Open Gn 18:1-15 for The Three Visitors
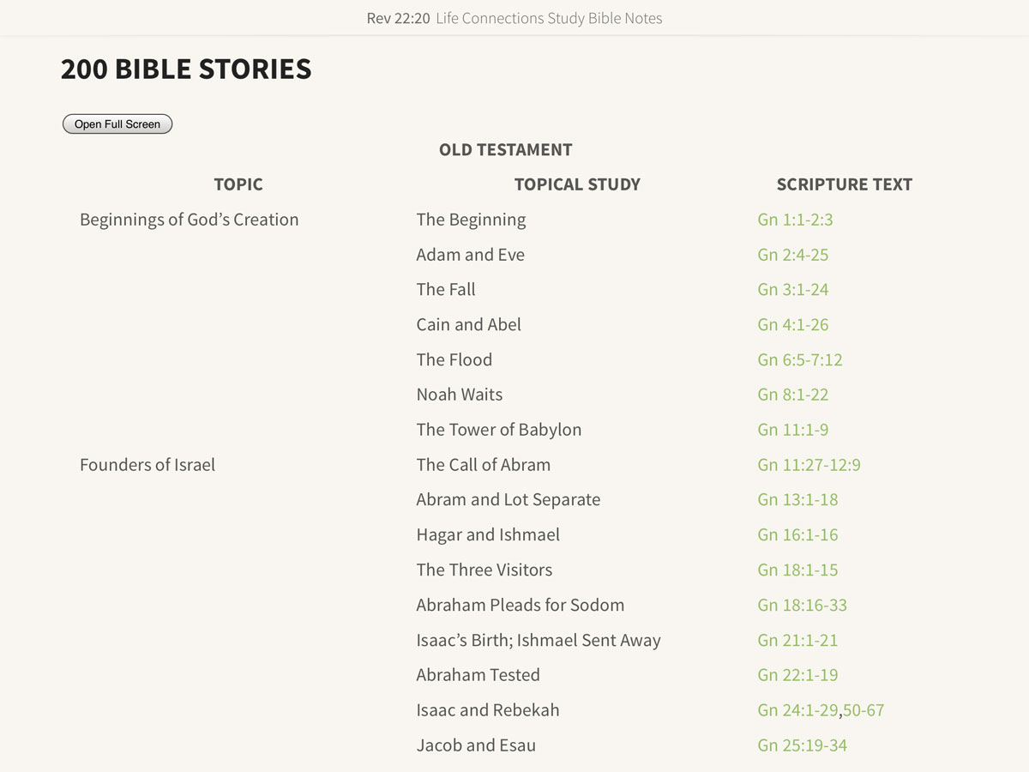Viewport: 1029px width, 772px height. pos(797,570)
